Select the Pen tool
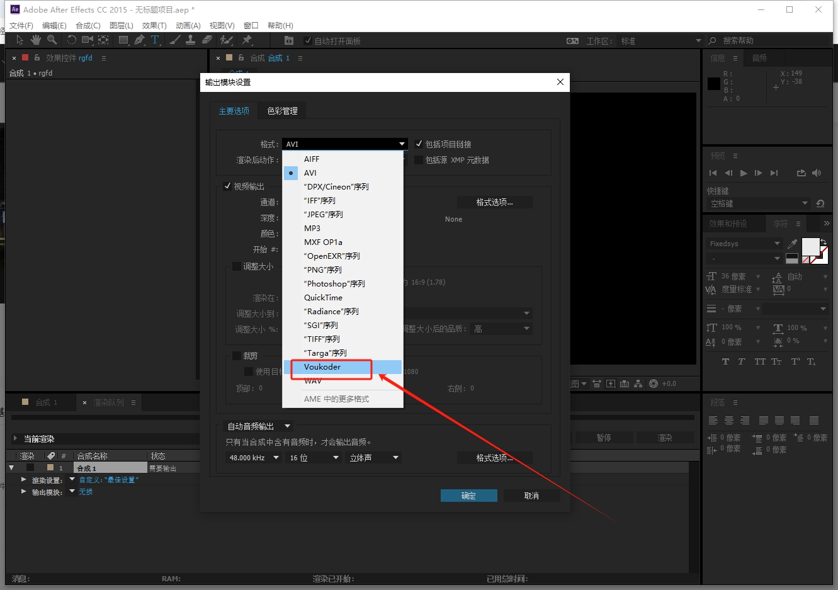 (139, 40)
